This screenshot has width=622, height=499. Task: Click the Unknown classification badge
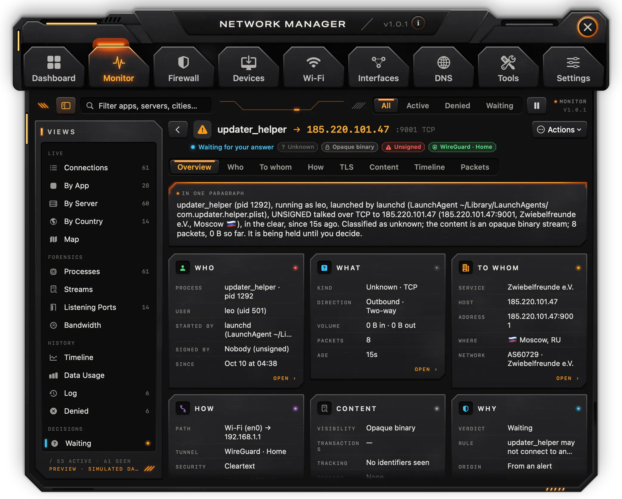click(x=298, y=147)
